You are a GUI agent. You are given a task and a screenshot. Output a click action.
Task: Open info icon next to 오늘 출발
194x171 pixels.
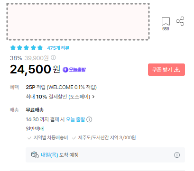(x=89, y=119)
